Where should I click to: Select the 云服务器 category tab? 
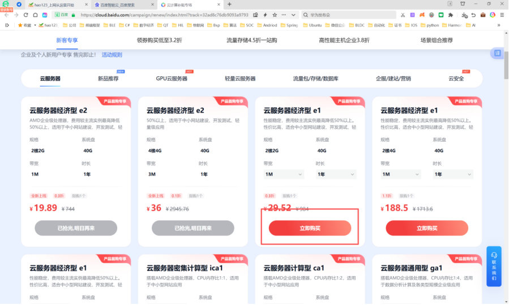(50, 79)
